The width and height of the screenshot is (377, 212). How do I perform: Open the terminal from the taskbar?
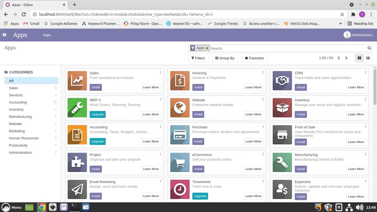coord(75,207)
